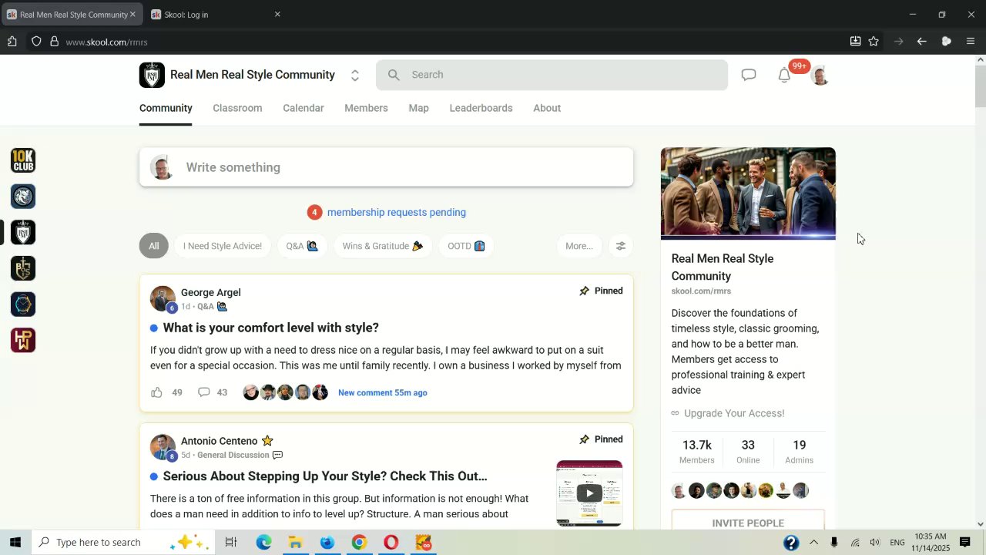Select the All filter chip
The width and height of the screenshot is (986, 555).
click(x=154, y=246)
